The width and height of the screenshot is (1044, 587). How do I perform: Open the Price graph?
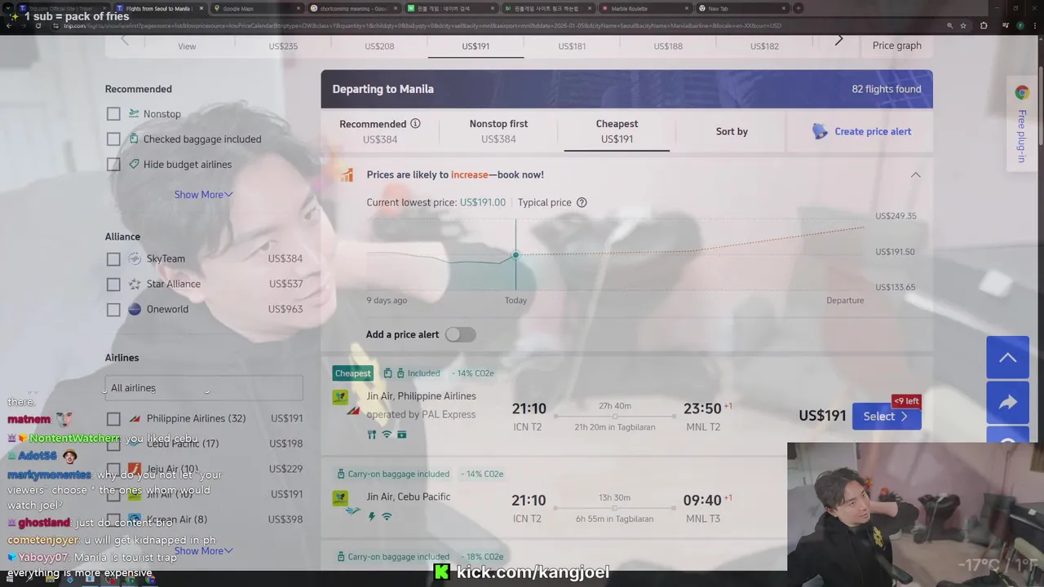897,46
